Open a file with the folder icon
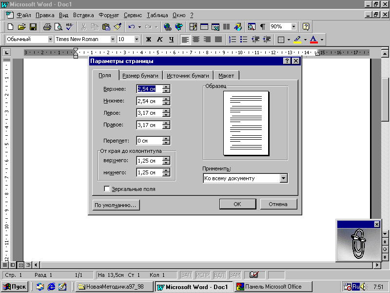 point(21,27)
